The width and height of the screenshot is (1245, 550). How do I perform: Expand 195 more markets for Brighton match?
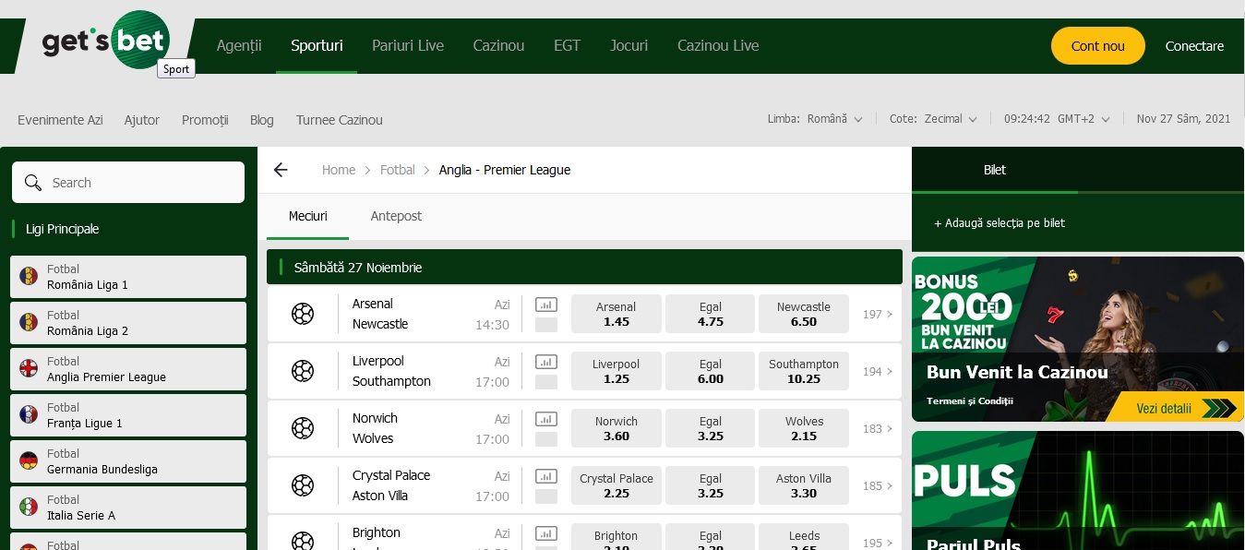878,544
